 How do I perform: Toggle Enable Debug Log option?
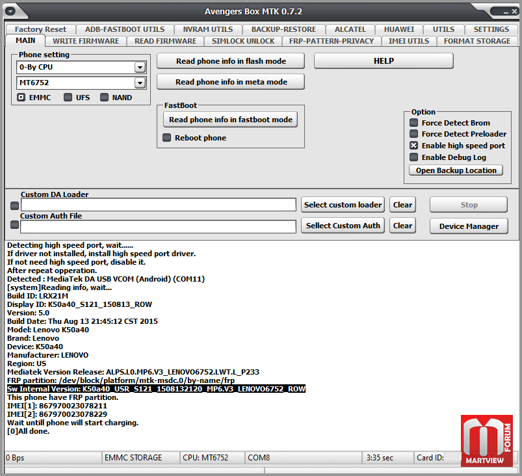coord(413,157)
